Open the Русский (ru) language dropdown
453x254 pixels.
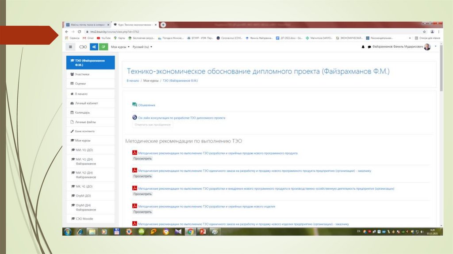pyautogui.click(x=142, y=47)
